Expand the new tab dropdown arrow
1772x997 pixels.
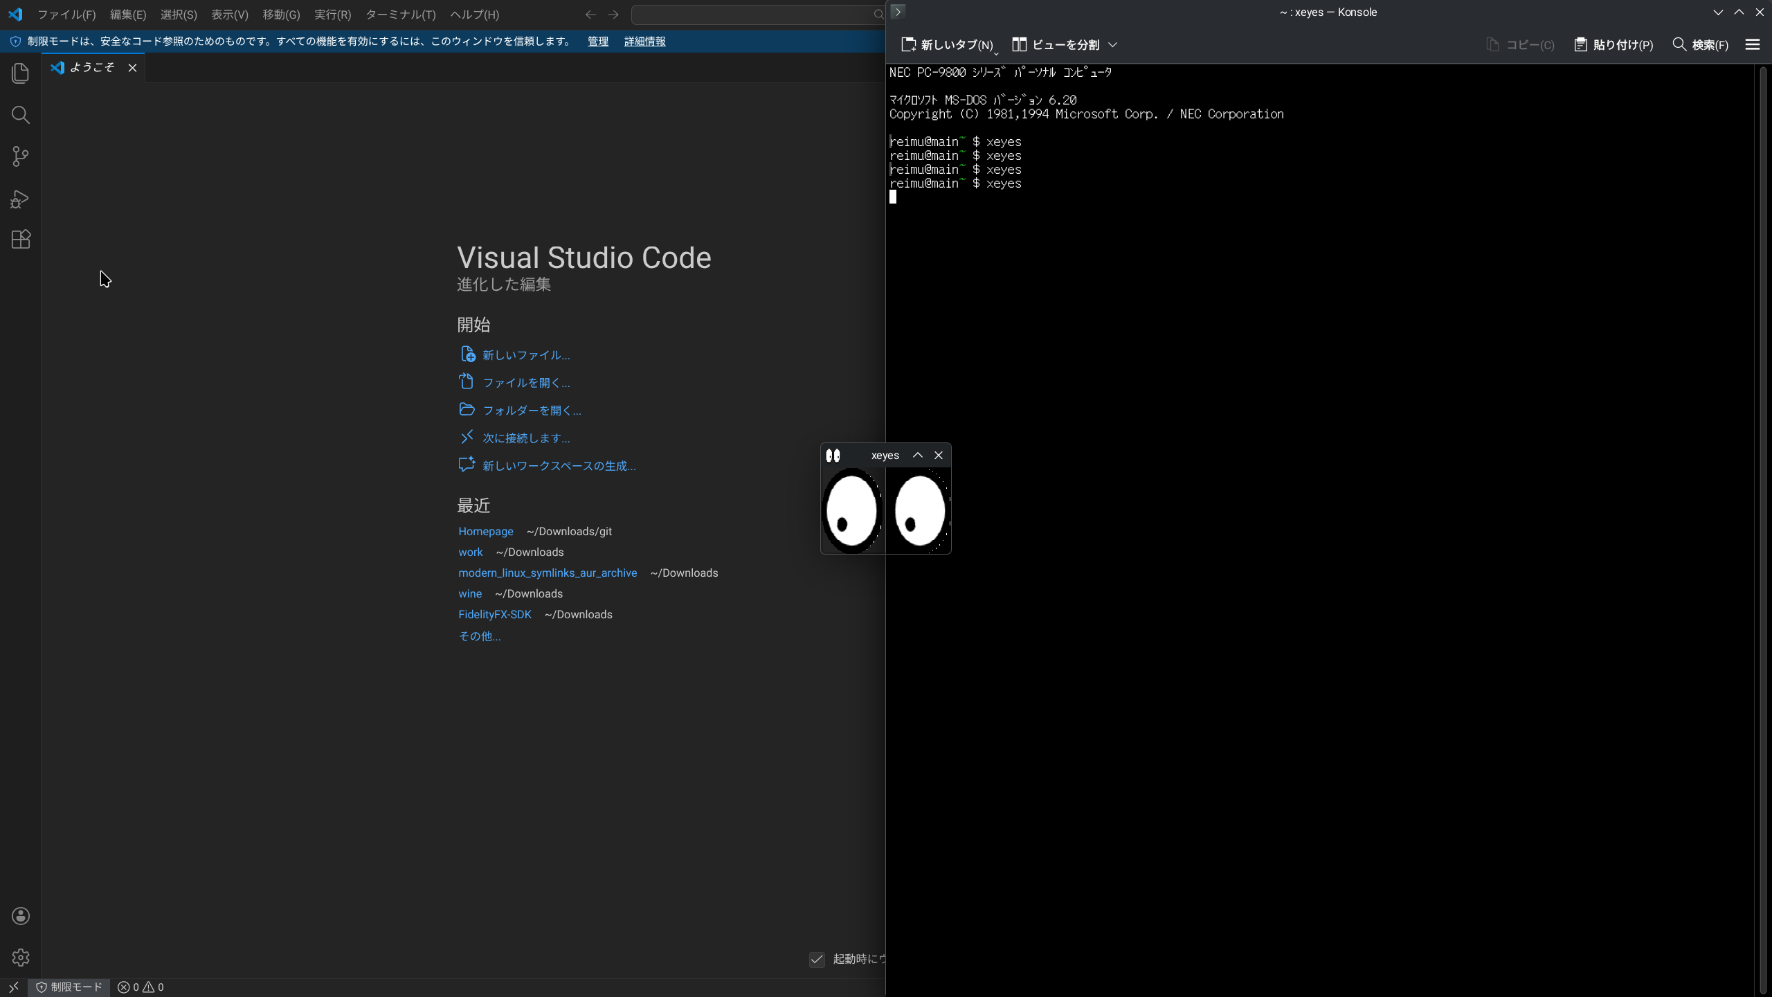point(996,52)
